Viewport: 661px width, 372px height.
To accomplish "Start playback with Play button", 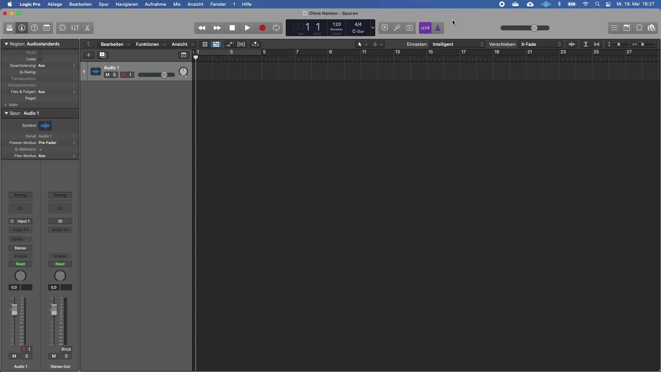I will click(x=248, y=28).
